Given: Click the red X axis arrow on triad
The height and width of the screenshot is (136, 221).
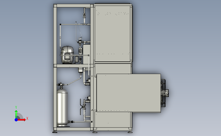Looking at the screenshot, I should (x=22, y=120).
